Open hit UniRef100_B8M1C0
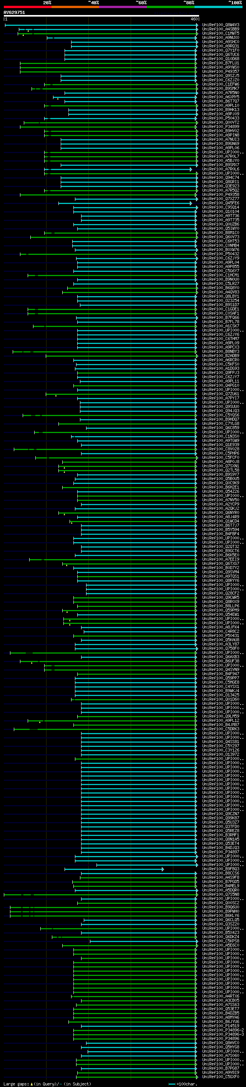The width and height of the screenshot is (246, 1087). tap(220, 233)
